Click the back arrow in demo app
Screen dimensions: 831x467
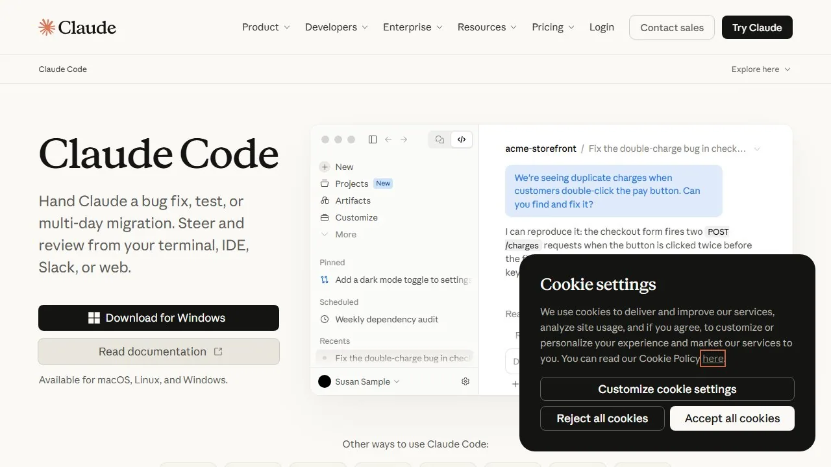pos(388,139)
